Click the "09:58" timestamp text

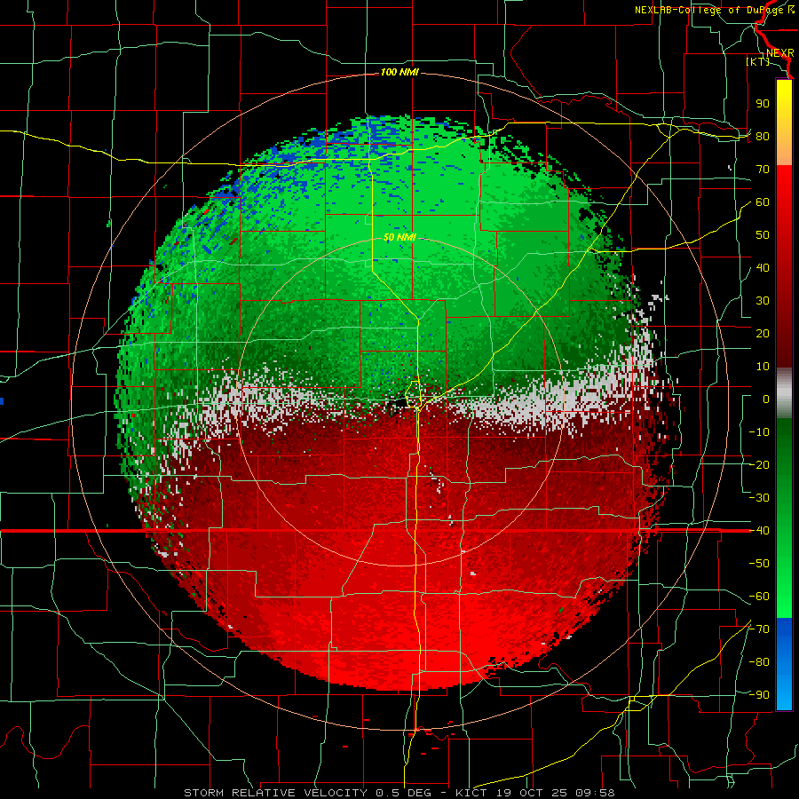coord(596,793)
